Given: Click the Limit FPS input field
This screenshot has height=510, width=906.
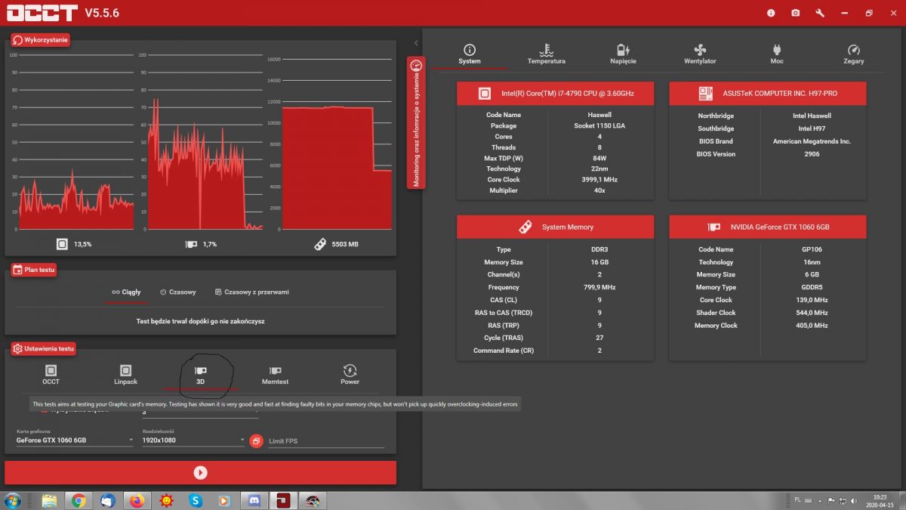Looking at the screenshot, I should [x=326, y=440].
